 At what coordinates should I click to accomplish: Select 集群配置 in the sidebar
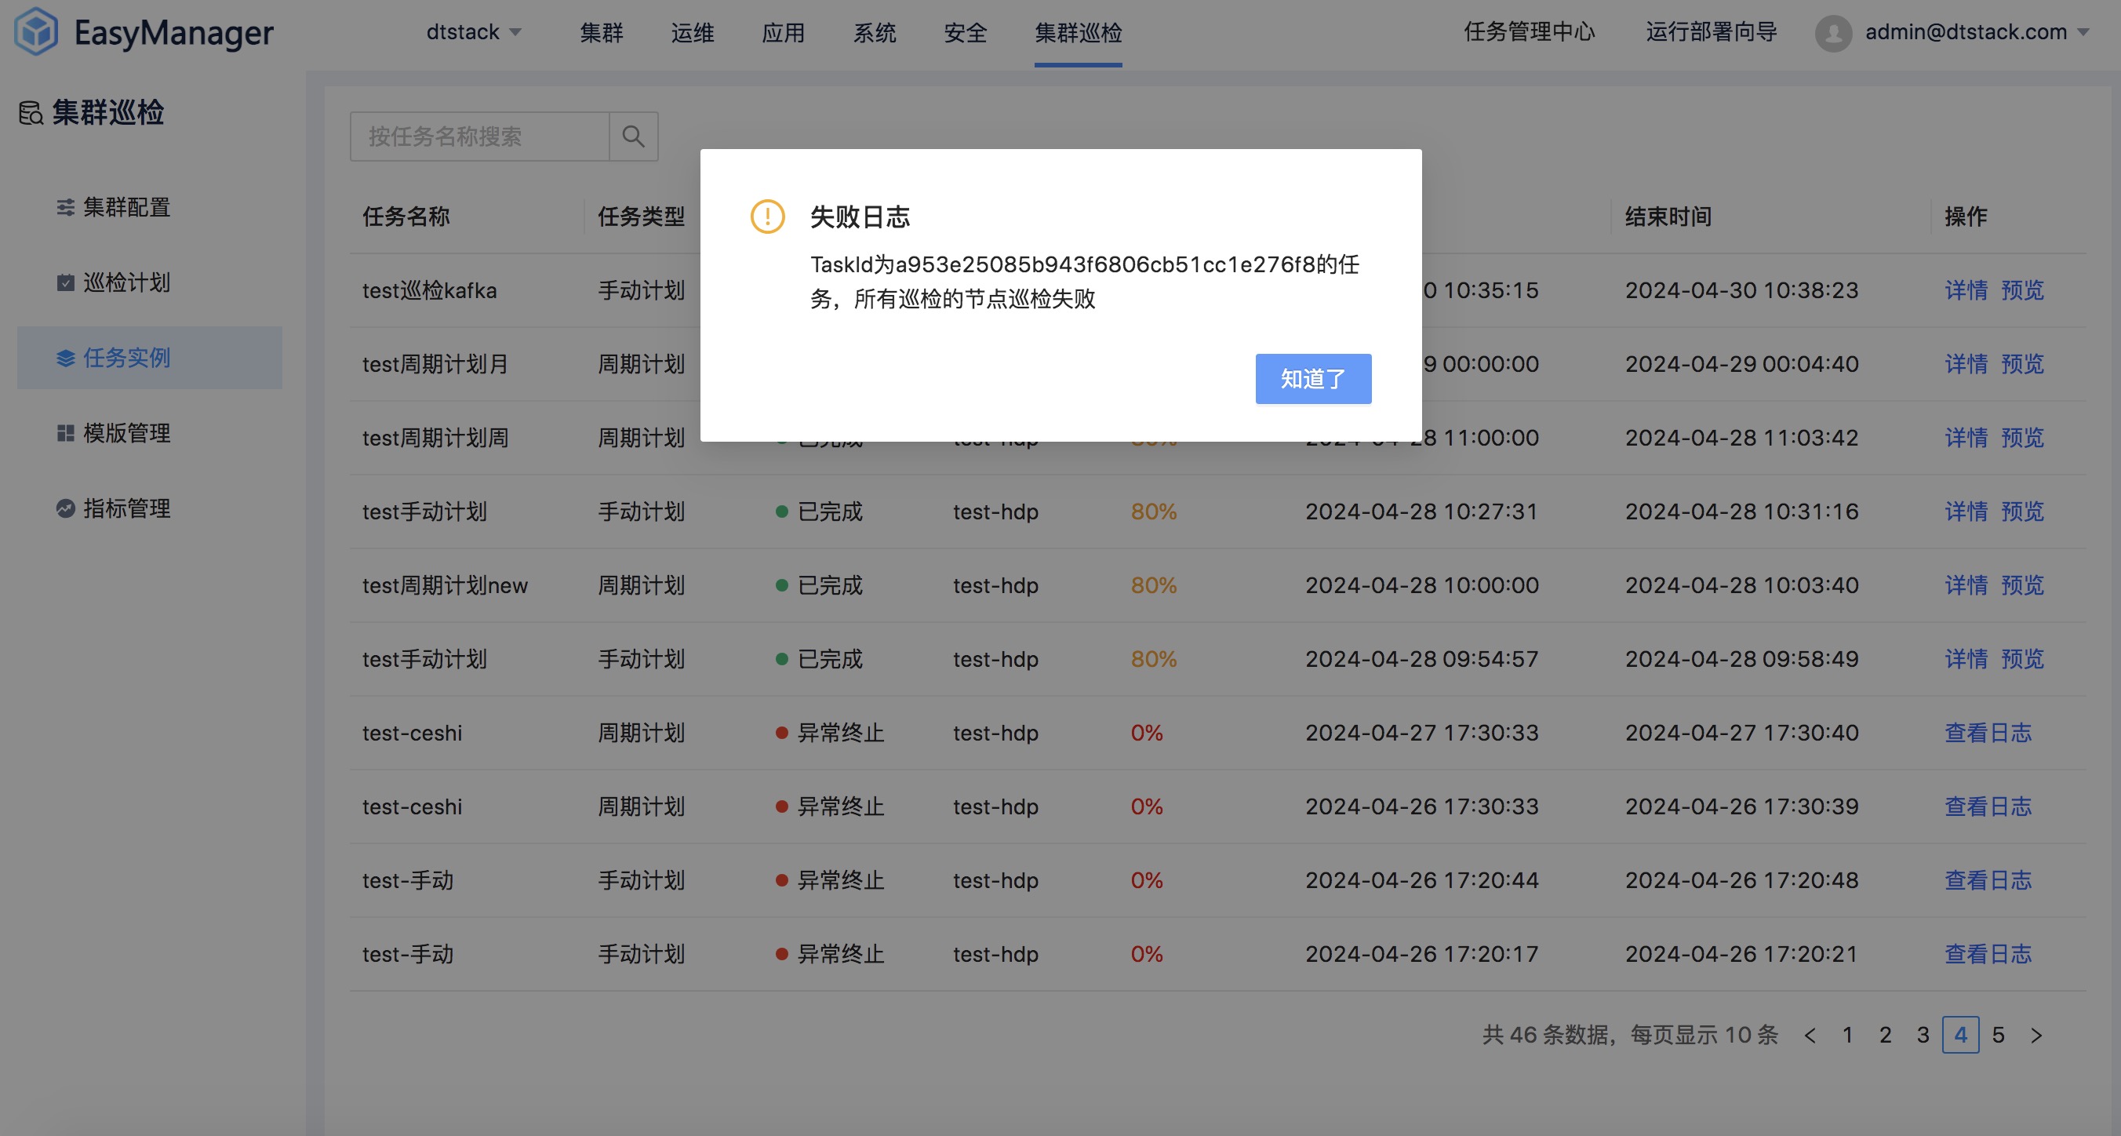pyautogui.click(x=150, y=208)
